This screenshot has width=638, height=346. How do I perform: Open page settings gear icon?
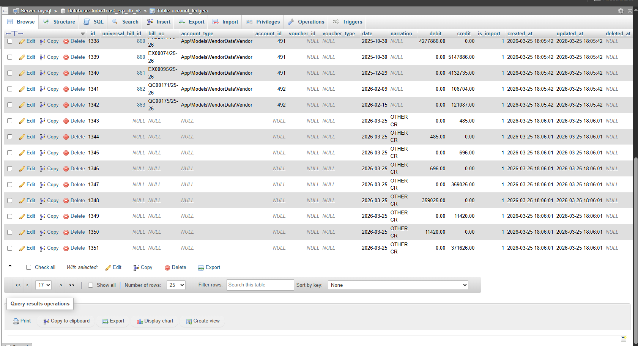(x=621, y=11)
